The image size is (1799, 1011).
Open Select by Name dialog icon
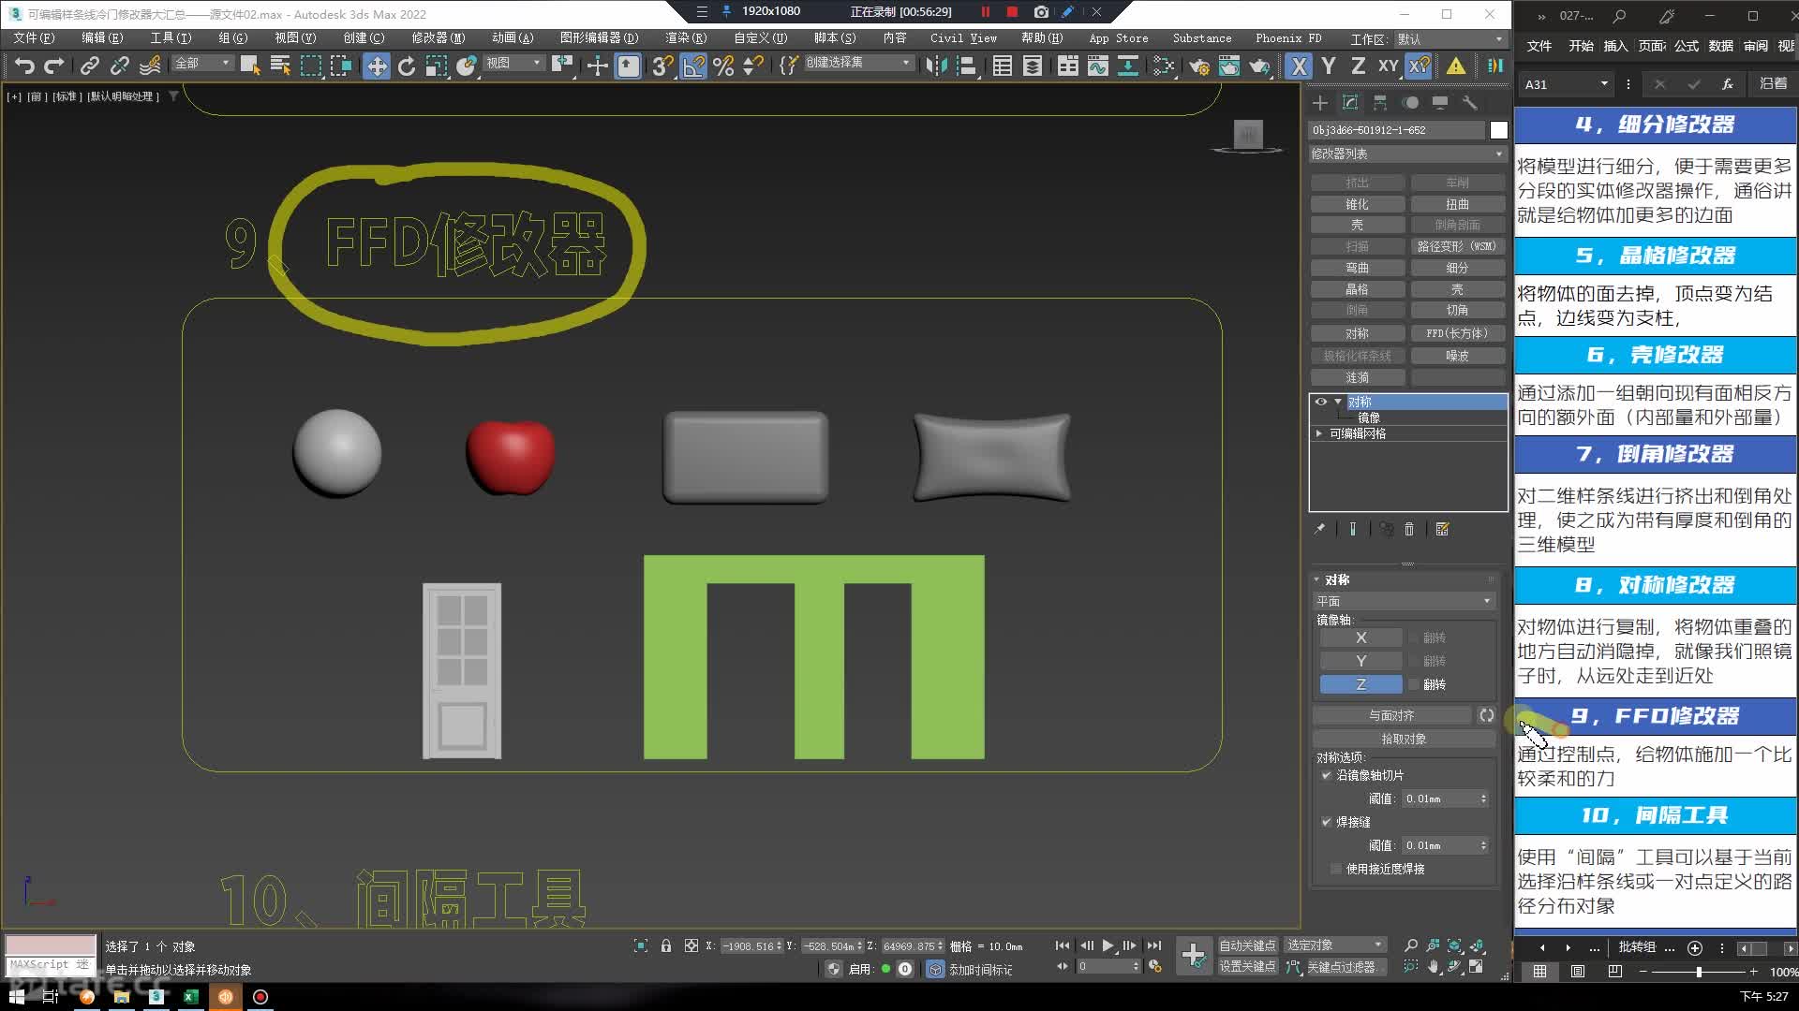point(279,66)
